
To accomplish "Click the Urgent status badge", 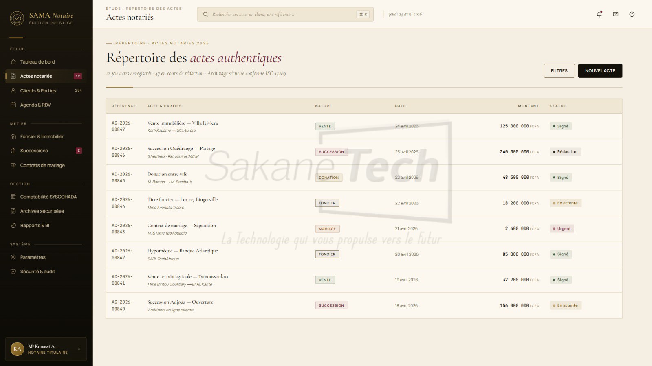I will [x=562, y=229].
